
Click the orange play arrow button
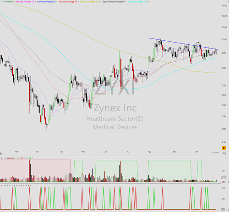point(224,148)
